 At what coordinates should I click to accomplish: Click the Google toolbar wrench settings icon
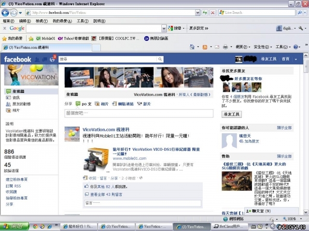(x=301, y=28)
